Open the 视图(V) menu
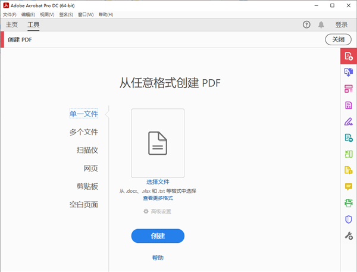The image size is (357, 272). (47, 14)
